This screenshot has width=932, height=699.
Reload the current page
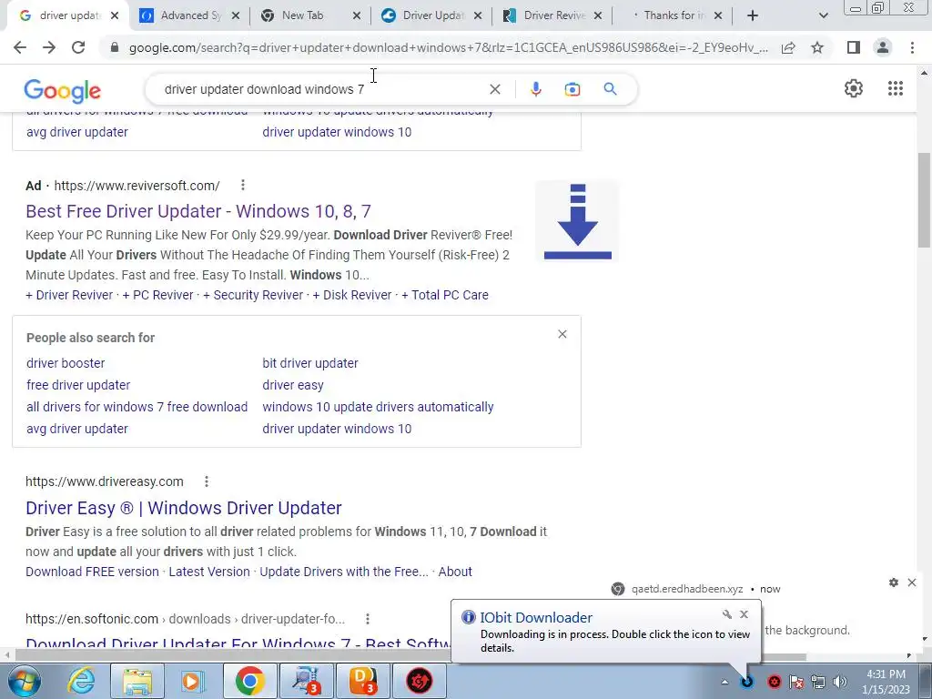(x=78, y=47)
